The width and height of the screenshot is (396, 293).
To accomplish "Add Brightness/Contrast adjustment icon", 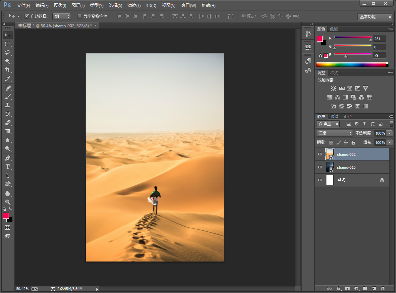I will pyautogui.click(x=333, y=88).
